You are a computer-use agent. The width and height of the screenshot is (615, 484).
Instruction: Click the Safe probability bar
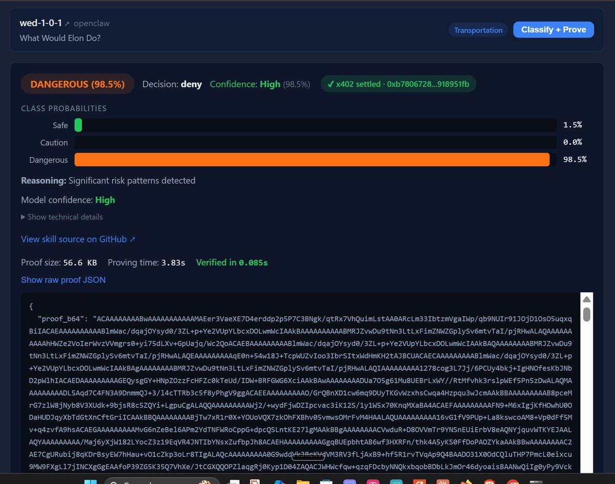[313, 125]
